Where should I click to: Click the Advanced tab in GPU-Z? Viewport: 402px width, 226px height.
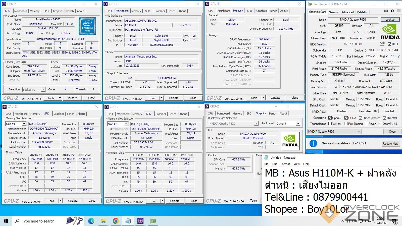347,12
